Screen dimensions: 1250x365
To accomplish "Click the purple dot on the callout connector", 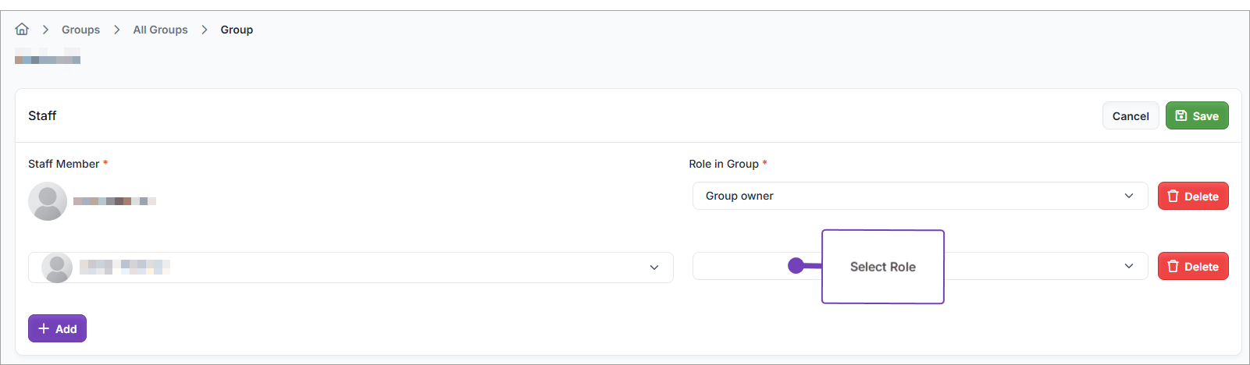I will (796, 266).
